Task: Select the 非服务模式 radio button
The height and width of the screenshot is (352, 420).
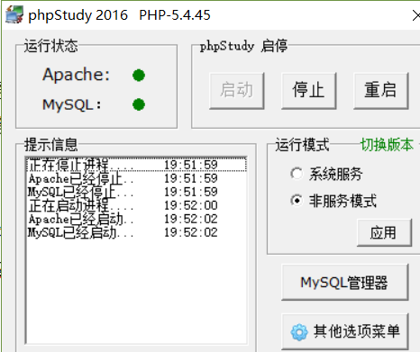Action: [x=297, y=201]
